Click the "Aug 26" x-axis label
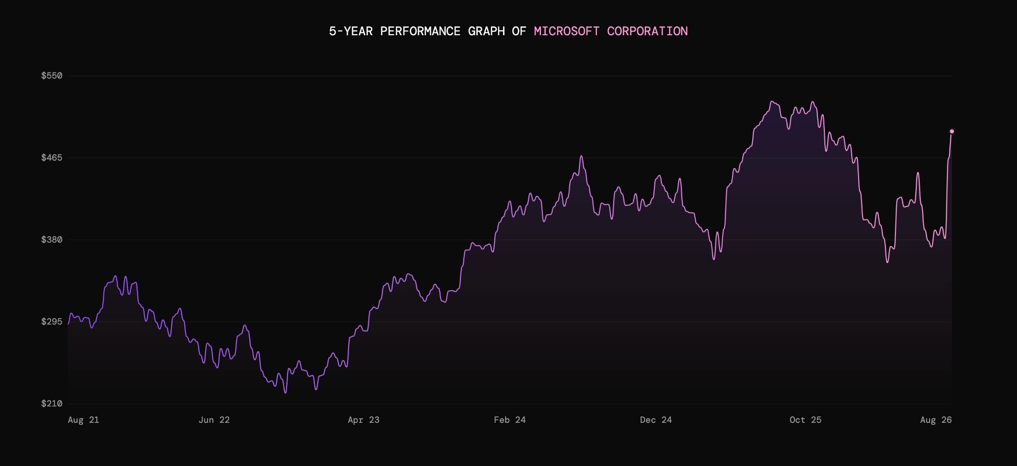 pyautogui.click(x=936, y=420)
